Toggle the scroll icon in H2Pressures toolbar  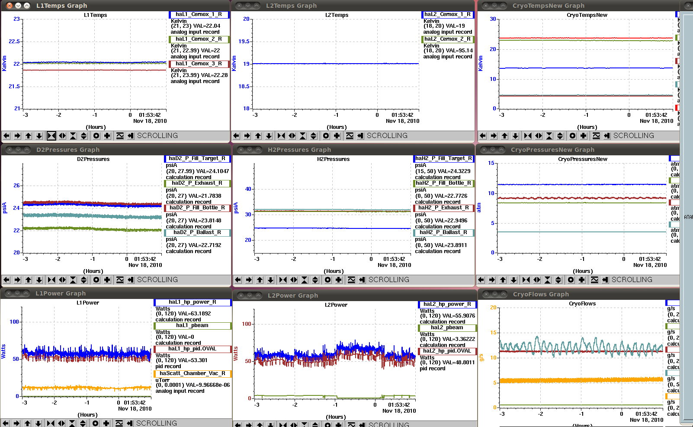click(x=362, y=280)
